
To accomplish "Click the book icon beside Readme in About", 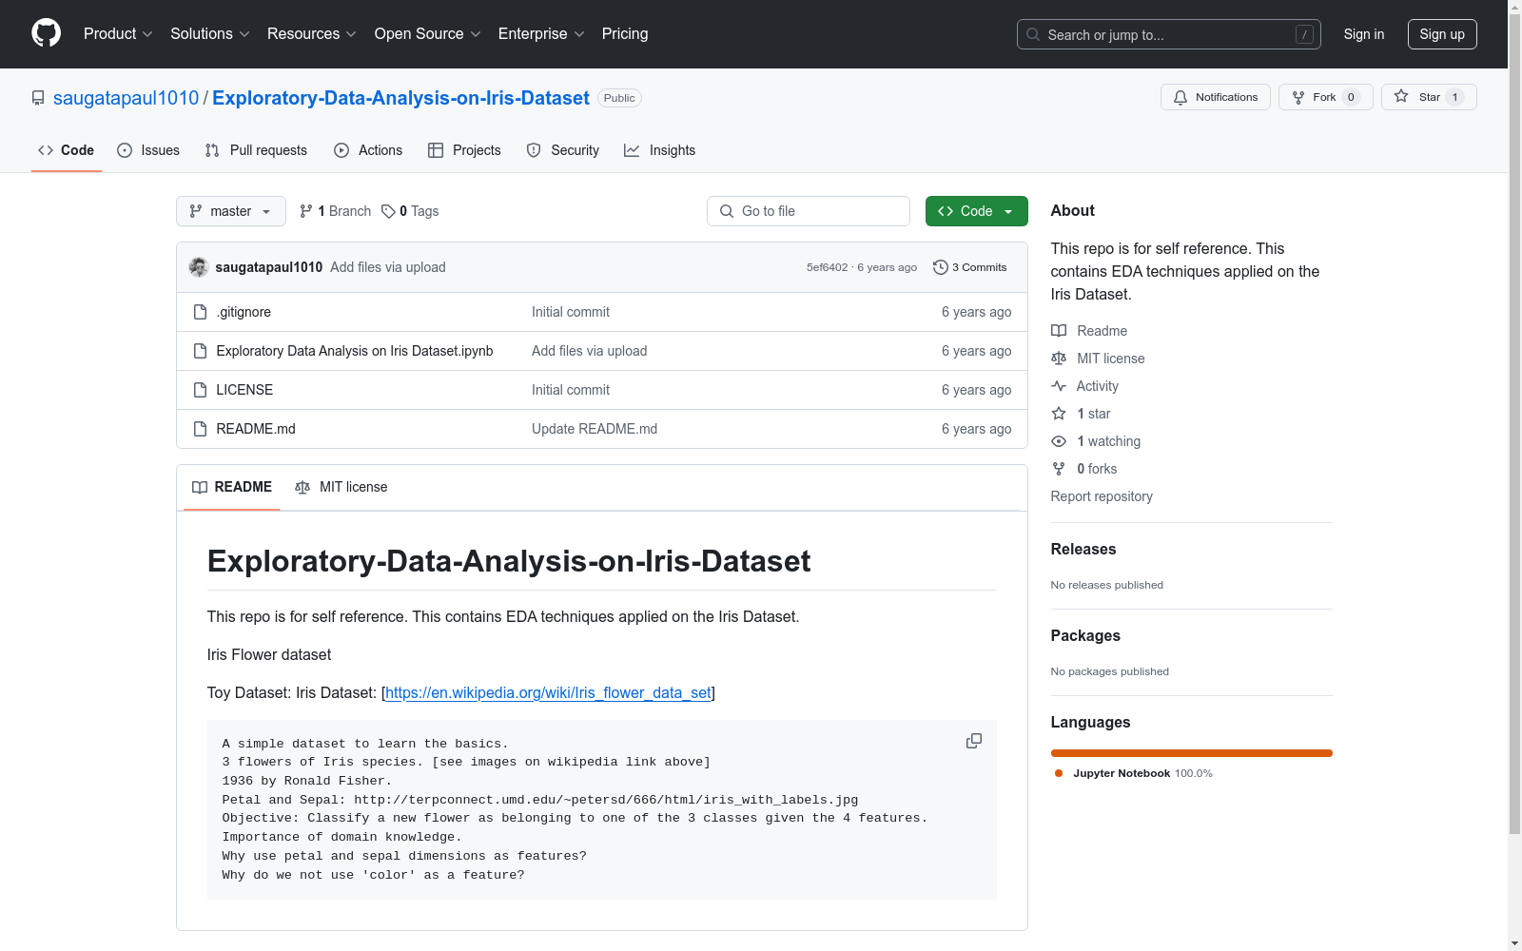I will pos(1059,331).
